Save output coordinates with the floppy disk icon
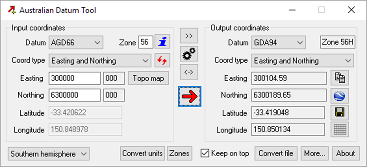This screenshot has height=167, width=367. (339, 112)
